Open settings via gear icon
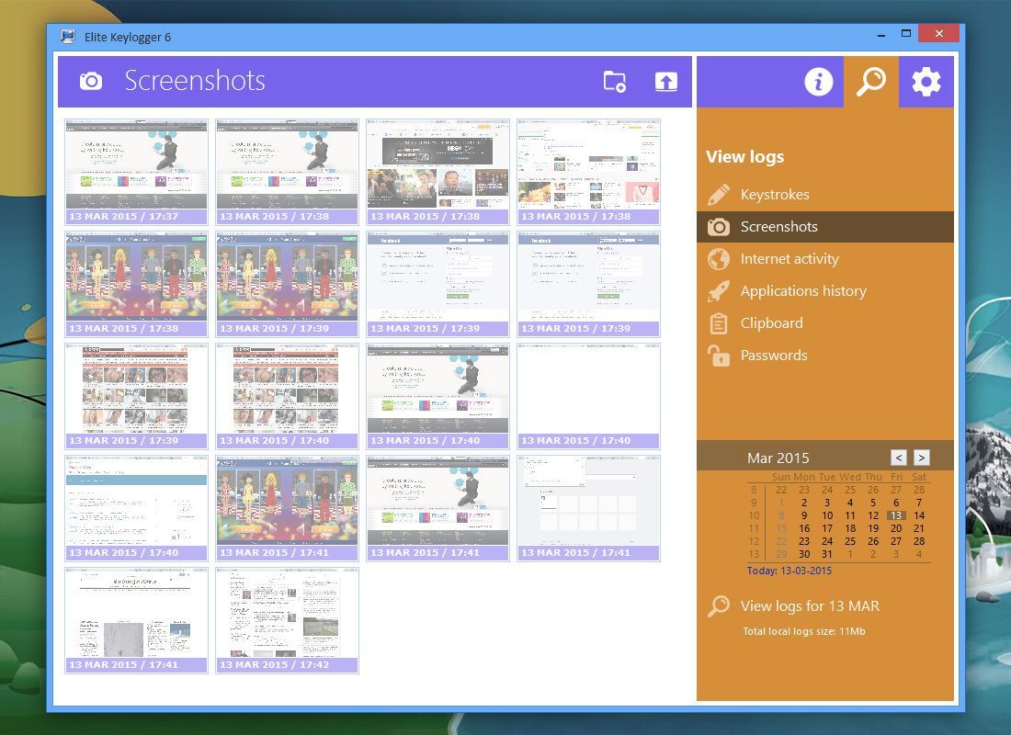Viewport: 1011px width, 735px height. 926,82
